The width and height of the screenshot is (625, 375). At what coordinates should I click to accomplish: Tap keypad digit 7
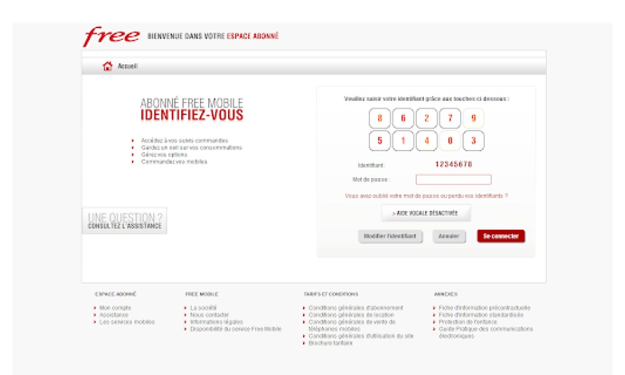450,118
